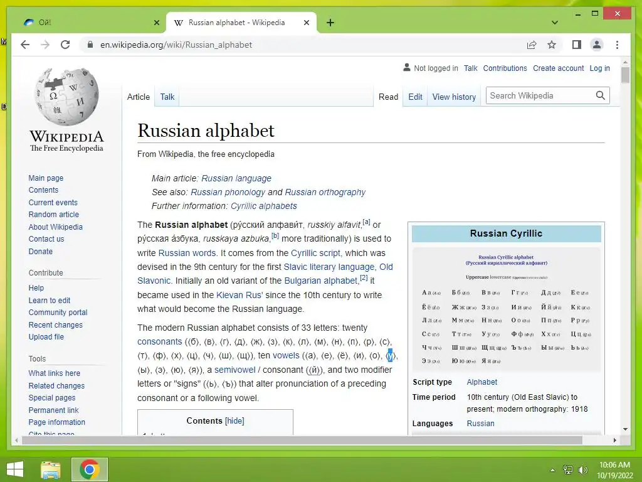Click Upload file sidebar link
This screenshot has width=642, height=482.
coord(46,337)
